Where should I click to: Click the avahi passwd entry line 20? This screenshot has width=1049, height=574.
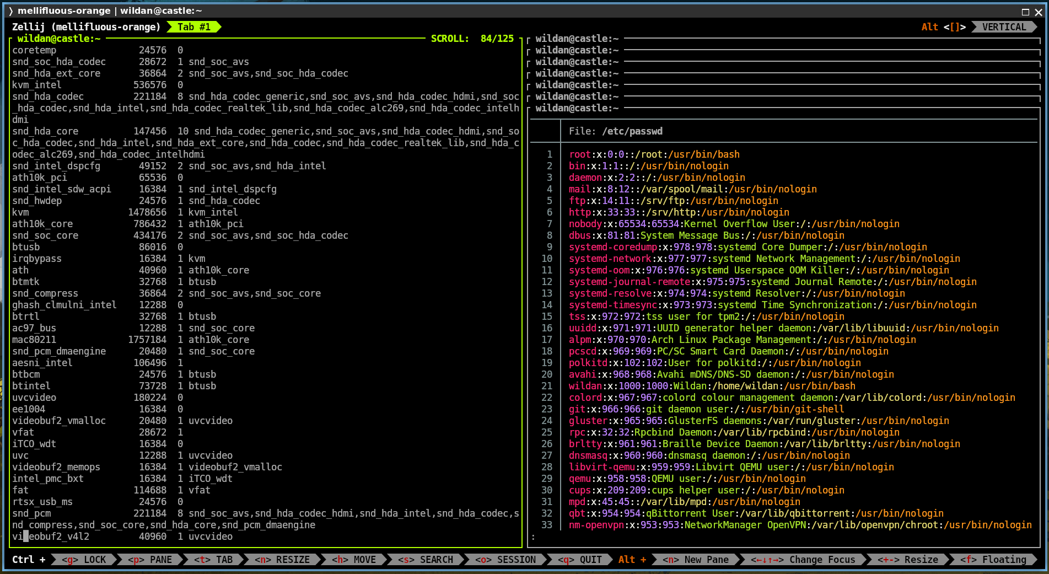[731, 374]
